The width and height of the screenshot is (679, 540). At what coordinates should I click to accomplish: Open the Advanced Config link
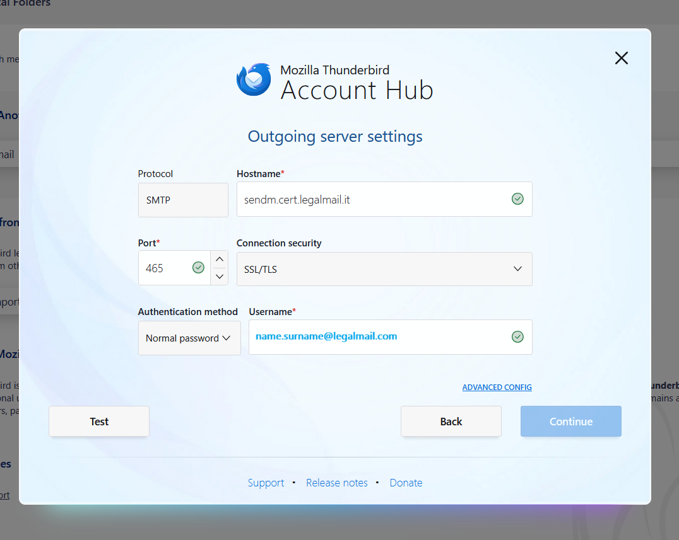[497, 388]
